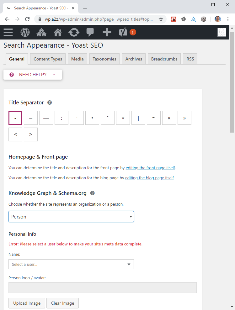Select the hyphen title separator
This screenshot has height=310, width=235.
[15, 118]
